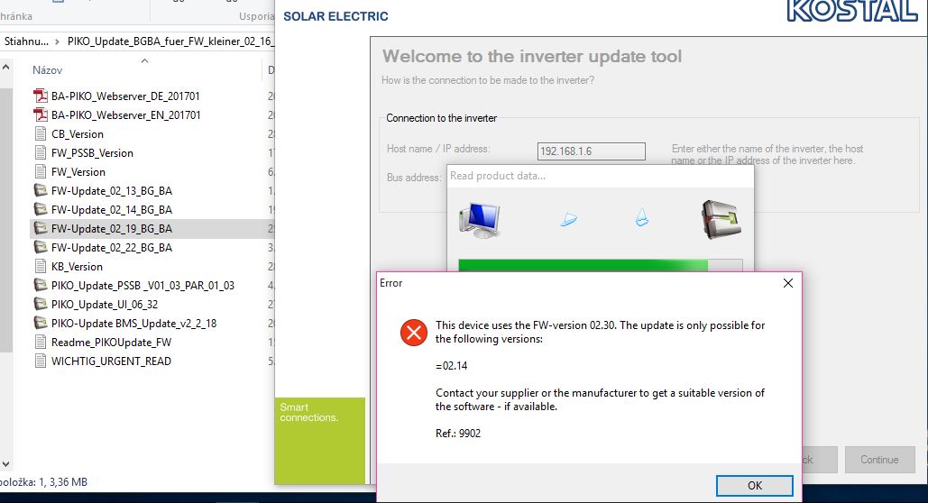This screenshot has height=503, width=928.
Task: Click the icon of PIKO-Update BMS_Update_v2_2_18
Action: (41, 323)
